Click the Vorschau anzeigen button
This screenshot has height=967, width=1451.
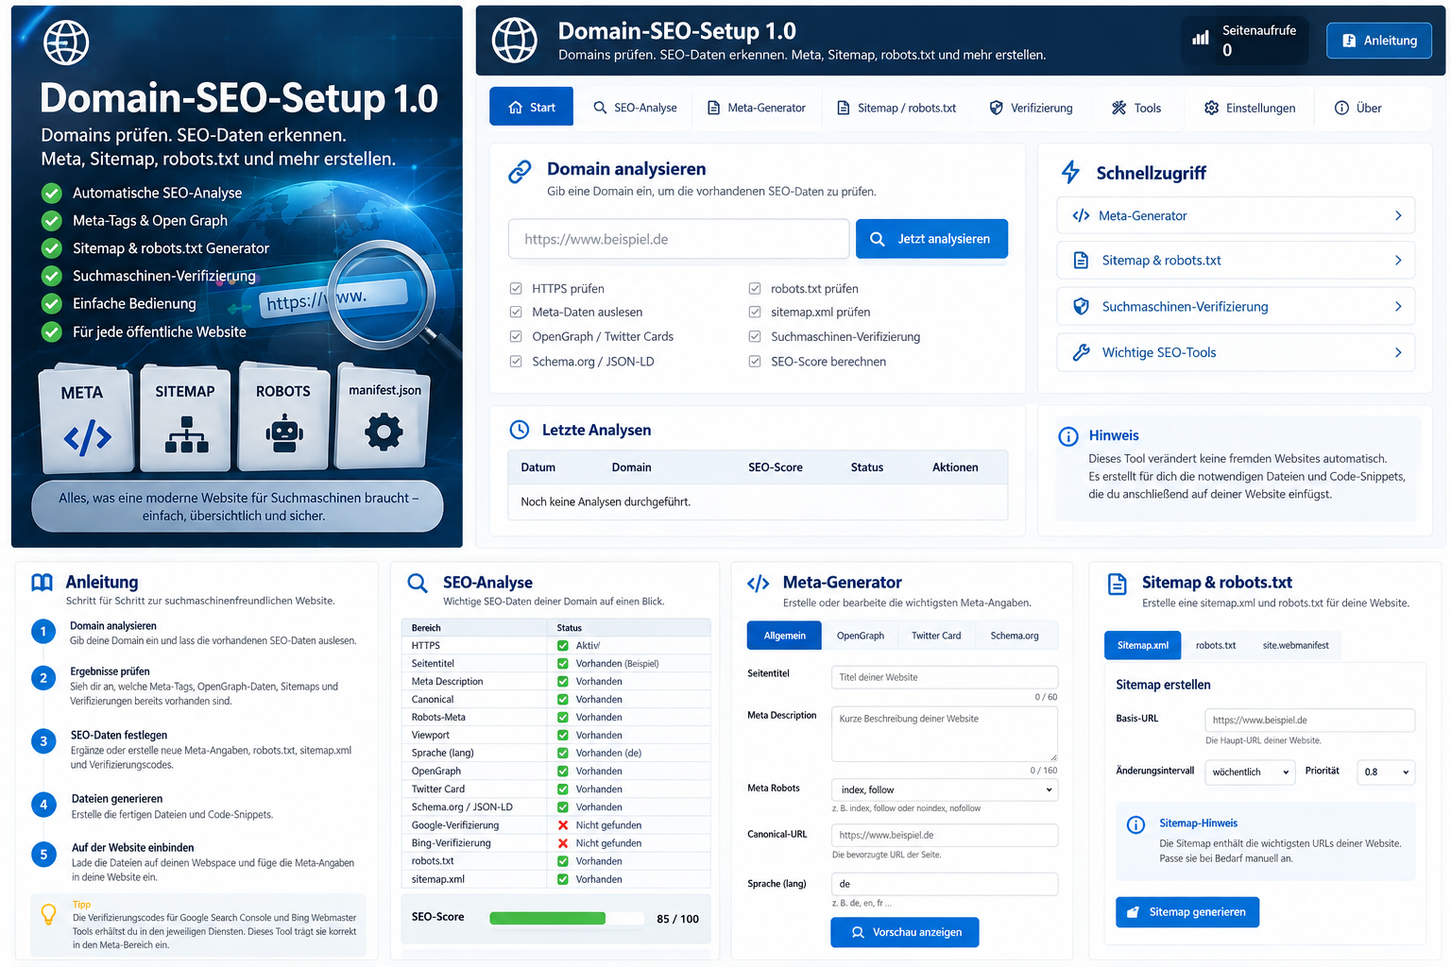pos(905,932)
